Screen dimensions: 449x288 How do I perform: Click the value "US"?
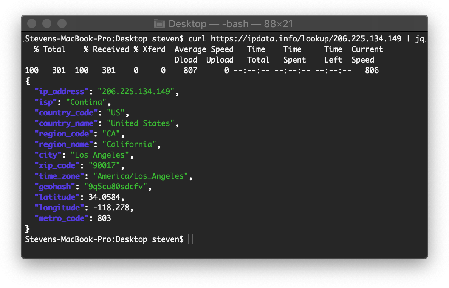point(116,113)
